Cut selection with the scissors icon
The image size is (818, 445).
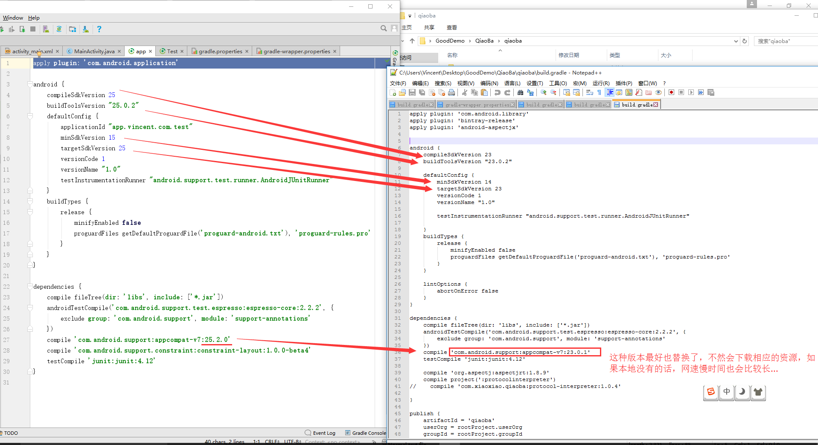point(464,92)
